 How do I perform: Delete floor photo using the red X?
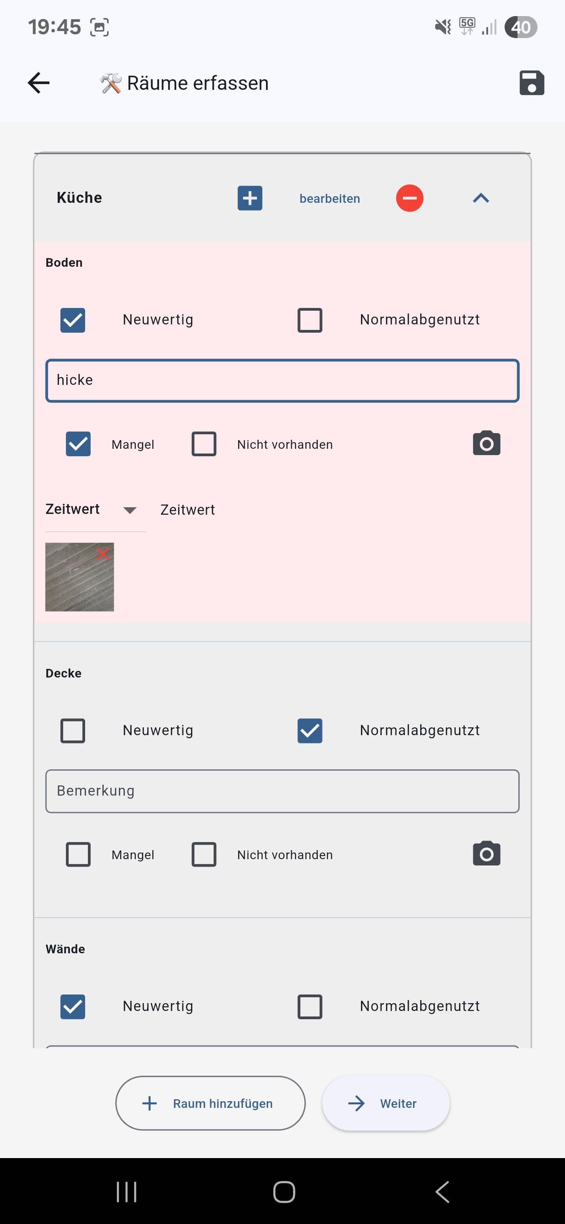(103, 554)
